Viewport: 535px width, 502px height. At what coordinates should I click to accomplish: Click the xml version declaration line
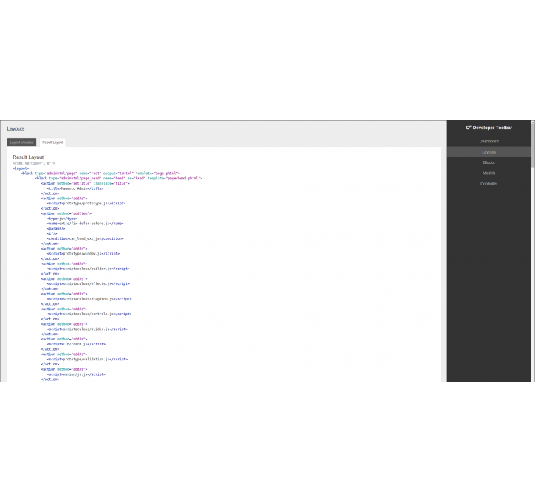pyautogui.click(x=34, y=163)
